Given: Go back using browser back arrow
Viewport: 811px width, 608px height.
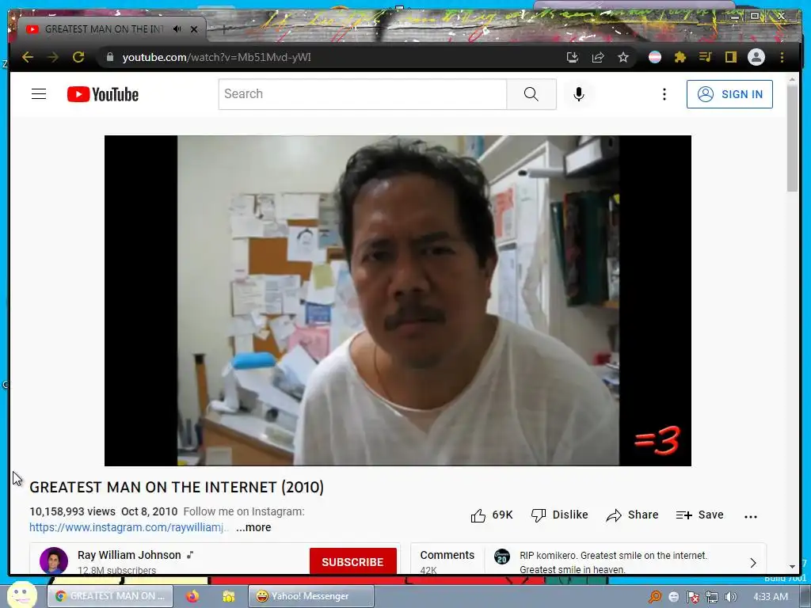Looking at the screenshot, I should coord(28,57).
